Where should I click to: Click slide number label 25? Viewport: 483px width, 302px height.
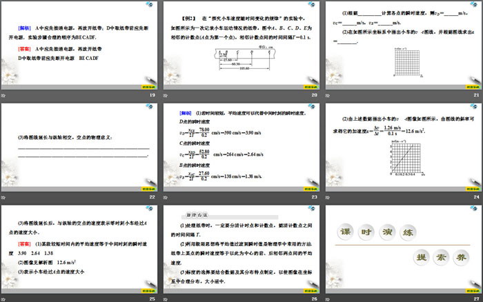[x=152, y=299]
